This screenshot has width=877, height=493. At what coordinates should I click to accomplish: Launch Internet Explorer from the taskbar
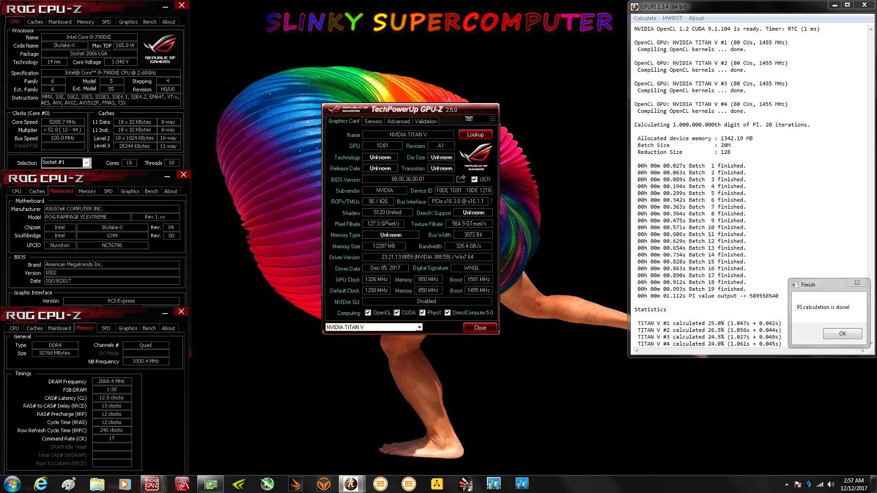41,484
